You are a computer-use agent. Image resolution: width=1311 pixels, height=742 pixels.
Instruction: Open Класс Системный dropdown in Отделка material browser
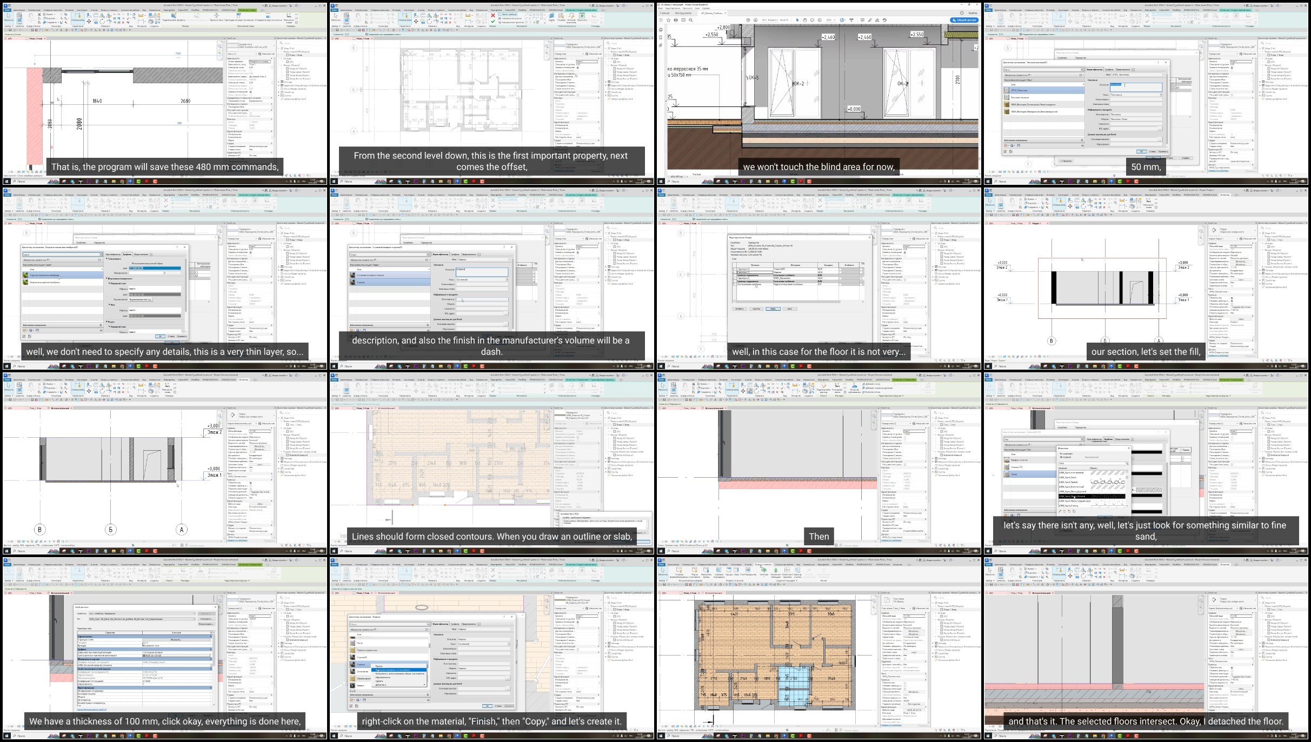[509, 644]
